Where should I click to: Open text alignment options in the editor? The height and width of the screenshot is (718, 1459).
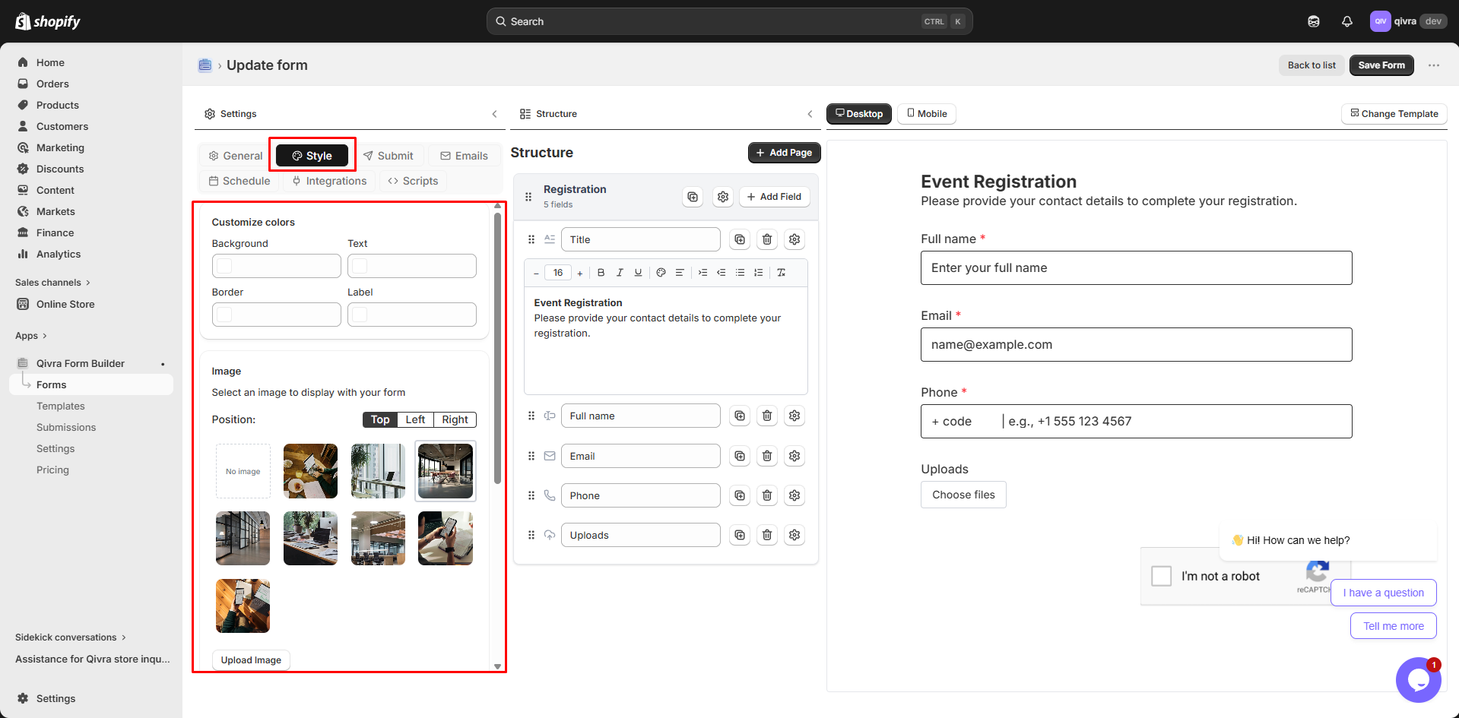680,273
